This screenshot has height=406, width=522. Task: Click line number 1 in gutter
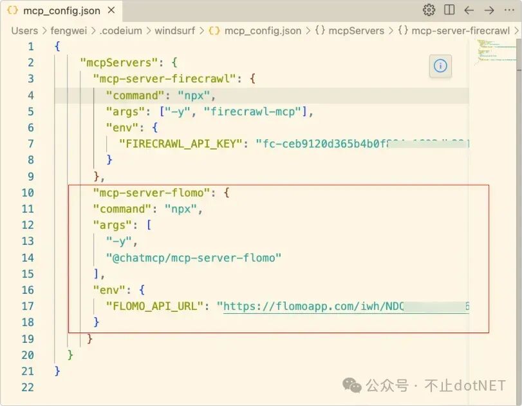31,46
